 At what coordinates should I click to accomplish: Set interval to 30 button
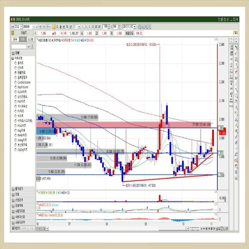(x=96, y=27)
